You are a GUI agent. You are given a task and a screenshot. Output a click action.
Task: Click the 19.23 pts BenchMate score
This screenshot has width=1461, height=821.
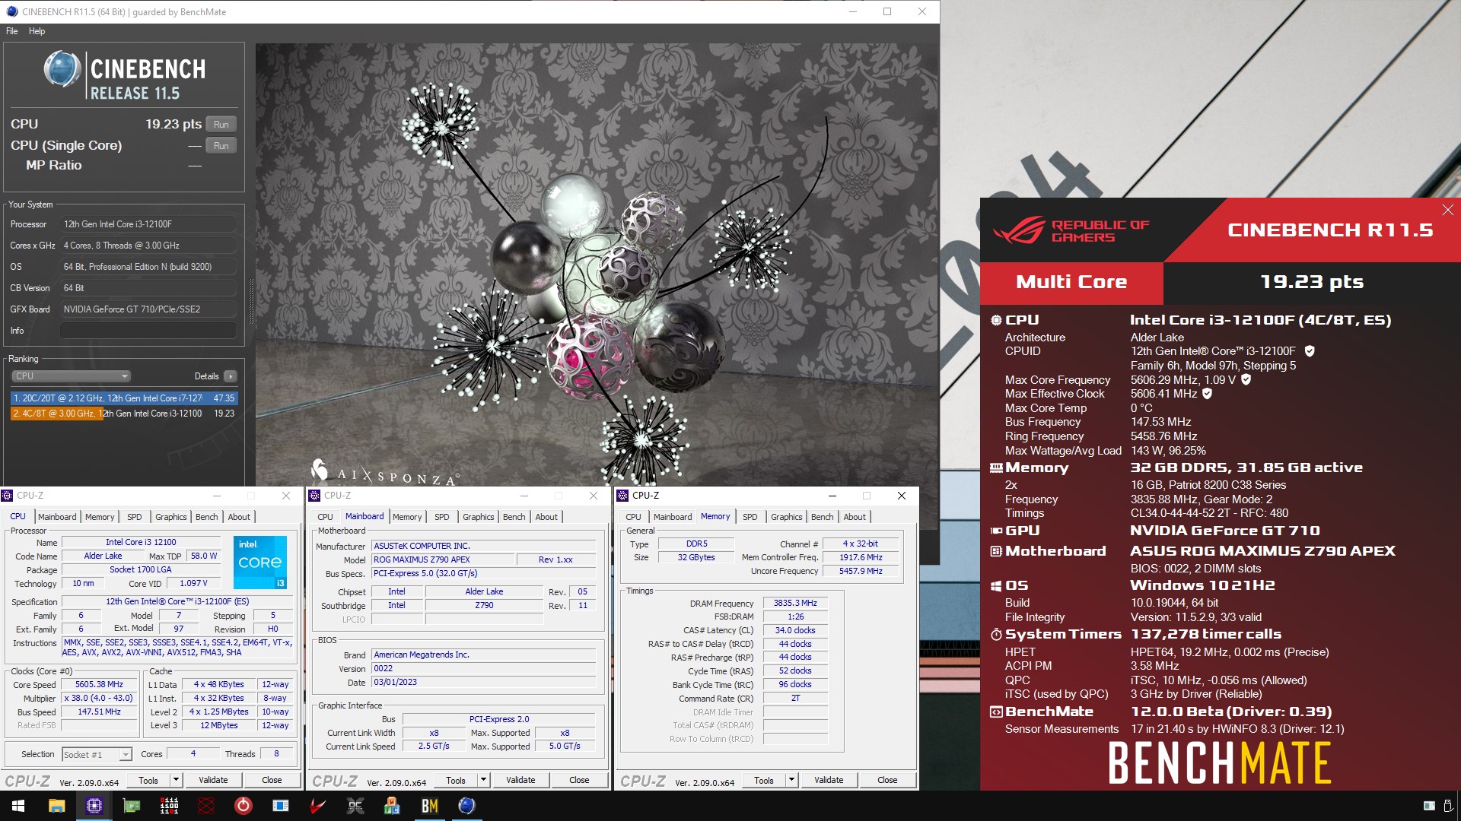1312,282
